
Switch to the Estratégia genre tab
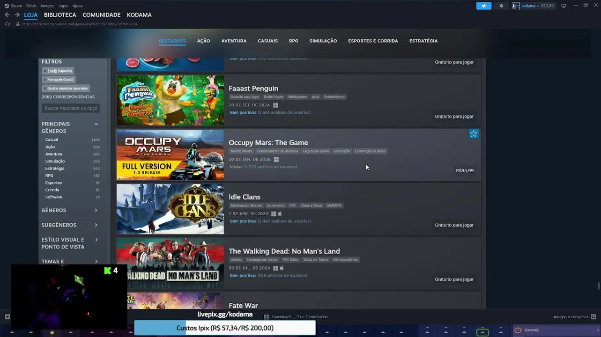pyautogui.click(x=423, y=41)
